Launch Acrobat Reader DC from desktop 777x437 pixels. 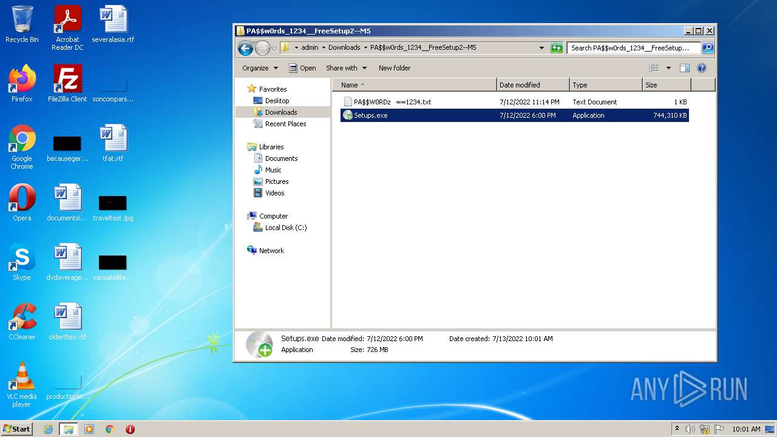tap(67, 28)
